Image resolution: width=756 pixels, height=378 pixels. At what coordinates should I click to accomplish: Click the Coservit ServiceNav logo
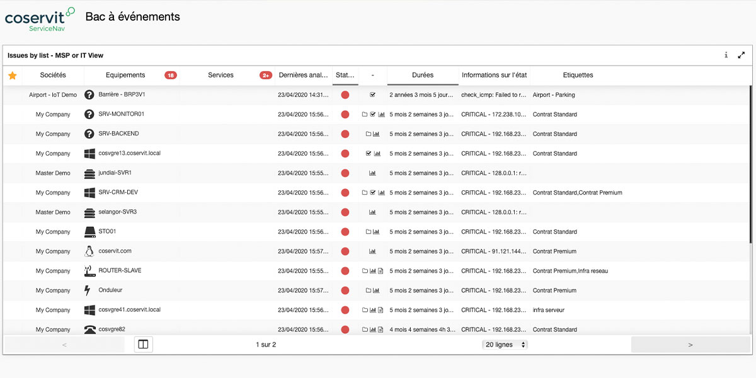(x=40, y=19)
